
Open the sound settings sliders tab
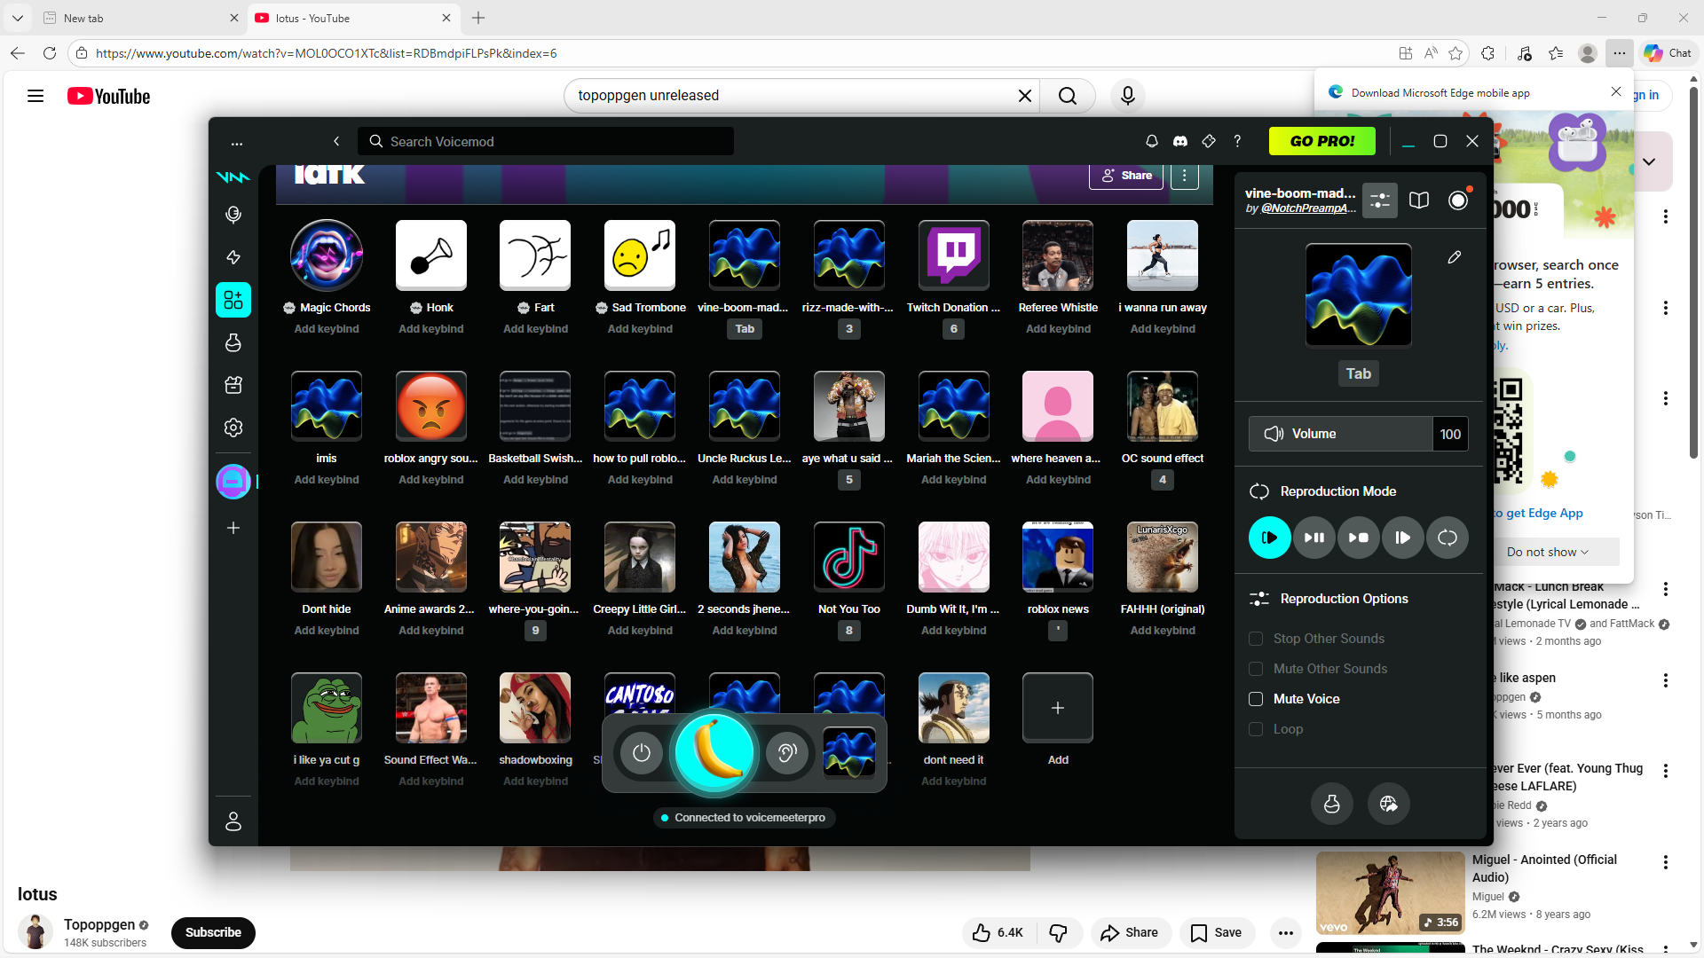click(x=1380, y=200)
